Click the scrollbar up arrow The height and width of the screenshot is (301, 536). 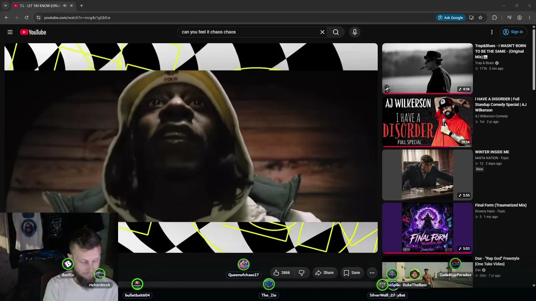click(533, 27)
